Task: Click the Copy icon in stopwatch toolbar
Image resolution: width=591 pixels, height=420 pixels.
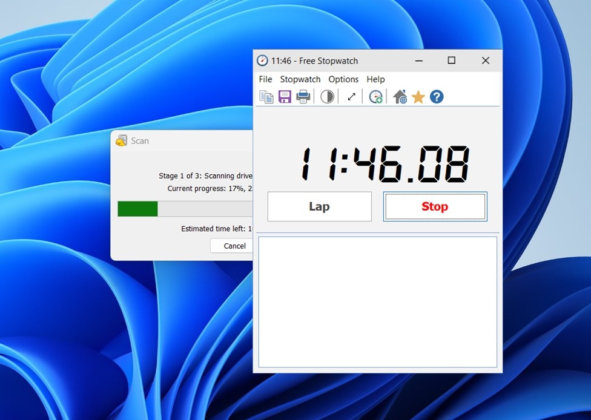Action: pos(266,97)
